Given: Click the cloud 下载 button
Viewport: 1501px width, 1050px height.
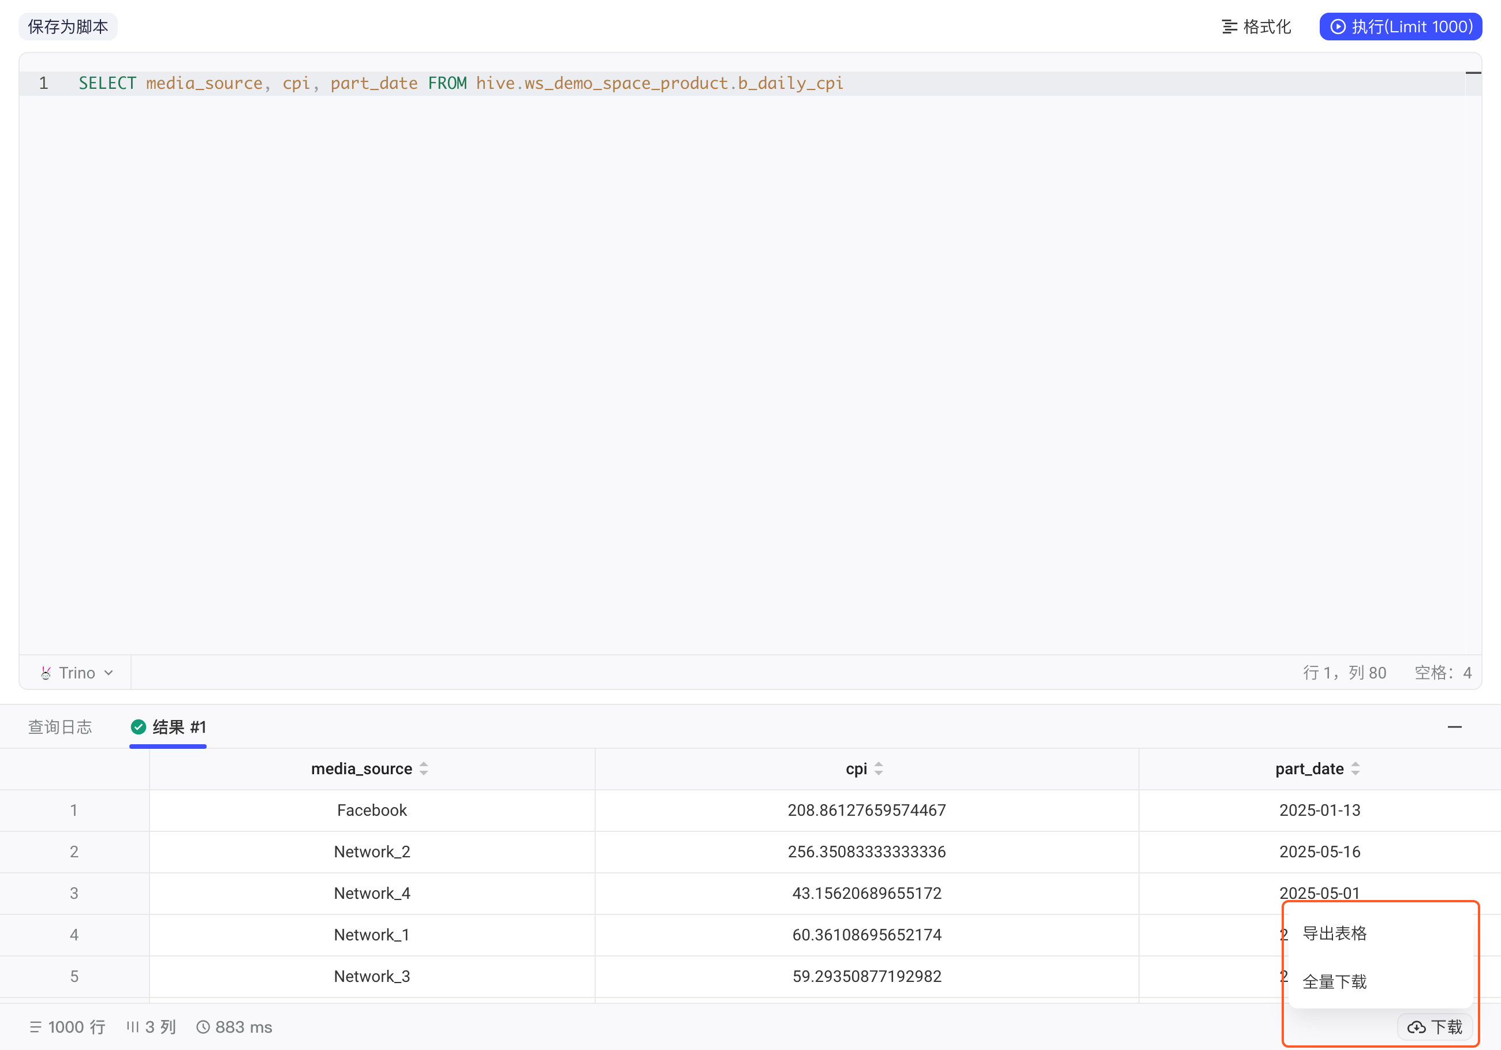Looking at the screenshot, I should (1435, 1027).
